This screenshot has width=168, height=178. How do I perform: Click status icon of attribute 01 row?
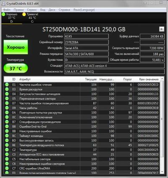point(7,85)
